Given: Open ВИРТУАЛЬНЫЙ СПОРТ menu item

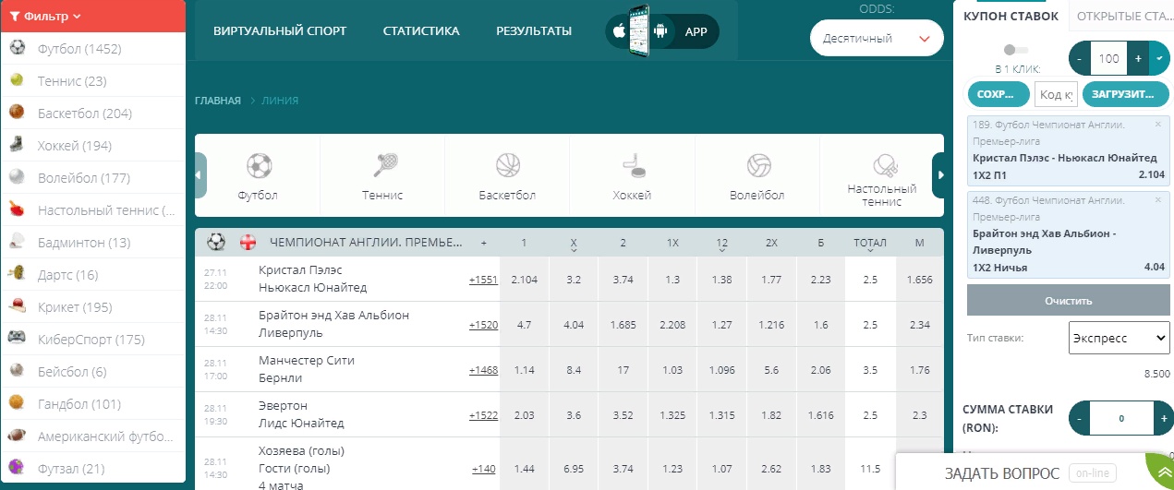Looking at the screenshot, I should [280, 31].
